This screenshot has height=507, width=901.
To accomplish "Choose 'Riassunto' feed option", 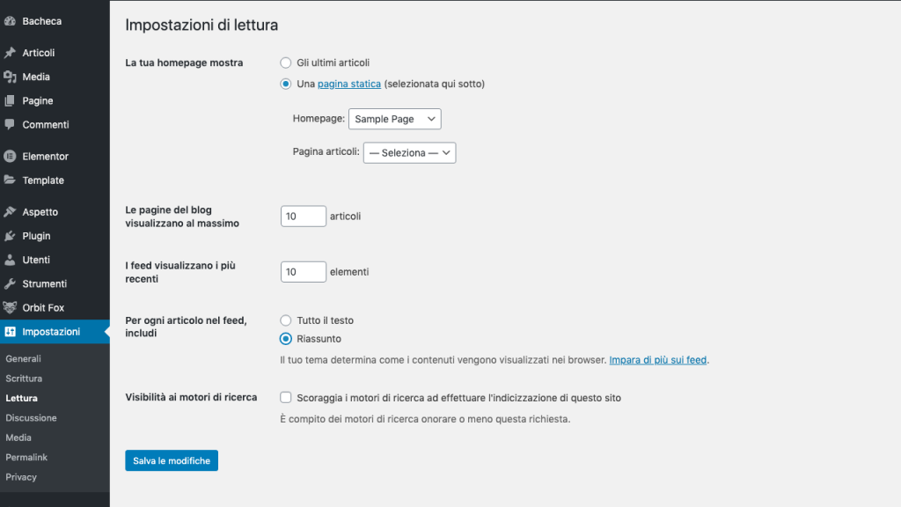I will point(286,339).
